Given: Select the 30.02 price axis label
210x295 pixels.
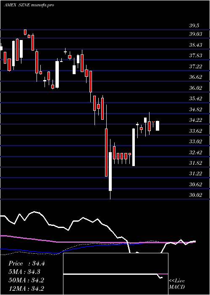Looking at the screenshot, I should pos(195,195).
